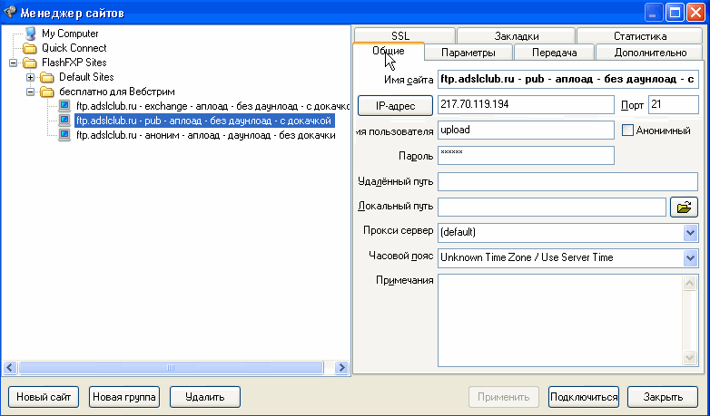This screenshot has width=710, height=416.
Task: Open the local path folder browse button
Action: 684,208
